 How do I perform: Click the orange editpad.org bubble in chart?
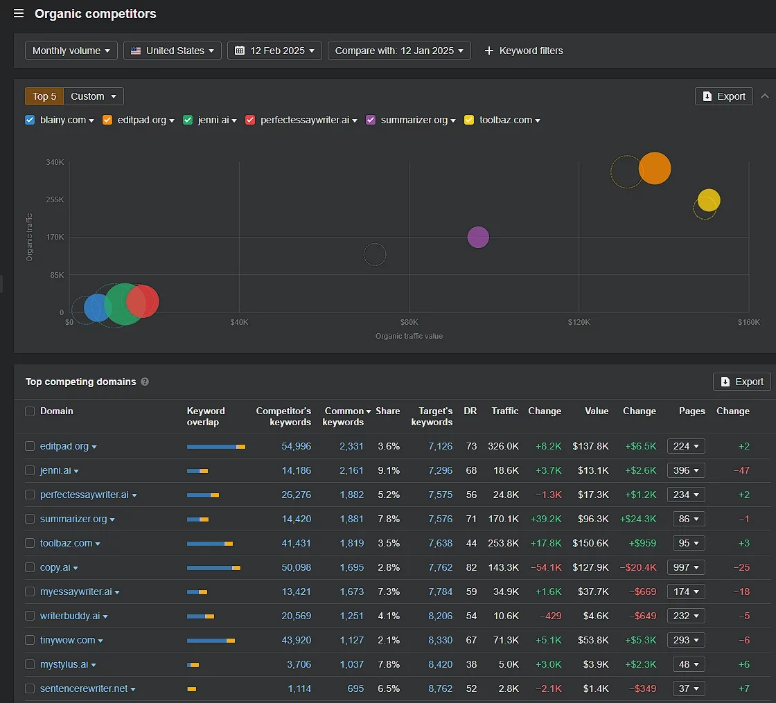click(655, 168)
